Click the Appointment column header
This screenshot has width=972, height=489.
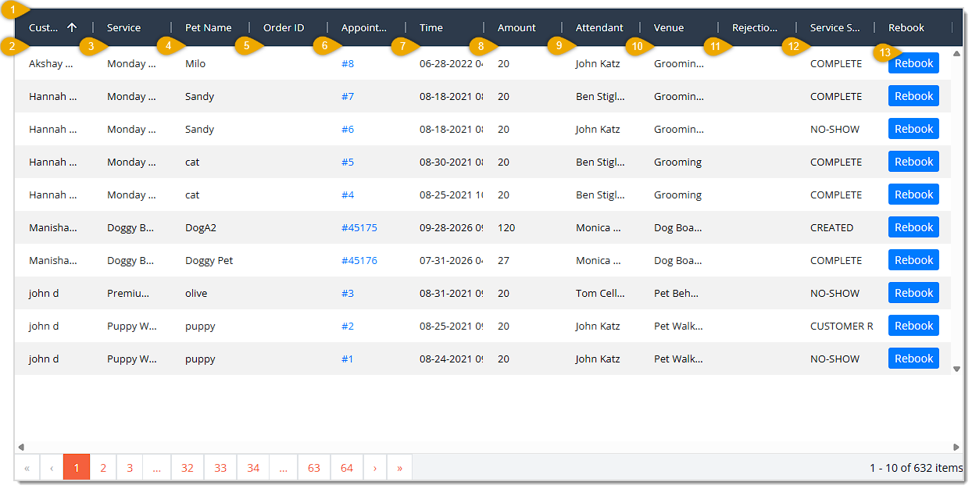364,27
